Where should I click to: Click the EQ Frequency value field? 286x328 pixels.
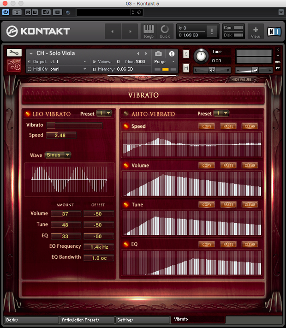click(99, 247)
